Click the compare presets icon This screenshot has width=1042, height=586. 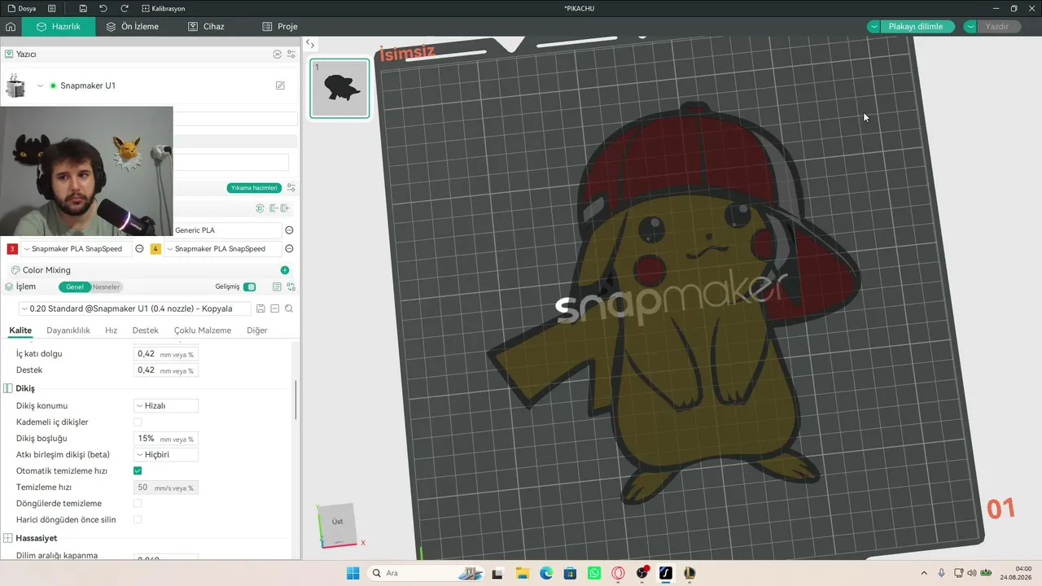(291, 286)
